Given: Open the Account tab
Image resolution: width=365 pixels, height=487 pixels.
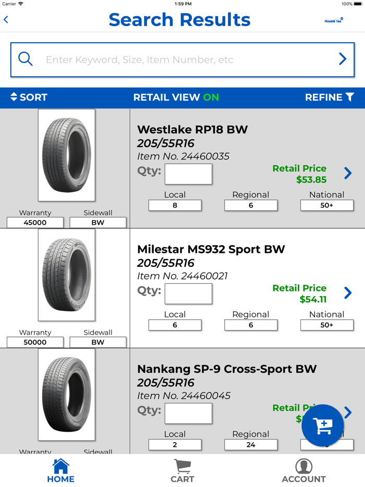Looking at the screenshot, I should [x=304, y=471].
